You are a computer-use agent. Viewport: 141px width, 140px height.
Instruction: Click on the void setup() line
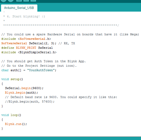(x=12, y=79)
